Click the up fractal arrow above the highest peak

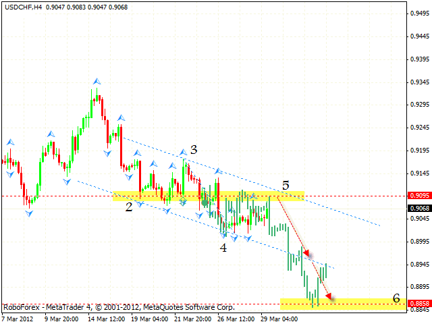pyautogui.click(x=97, y=81)
